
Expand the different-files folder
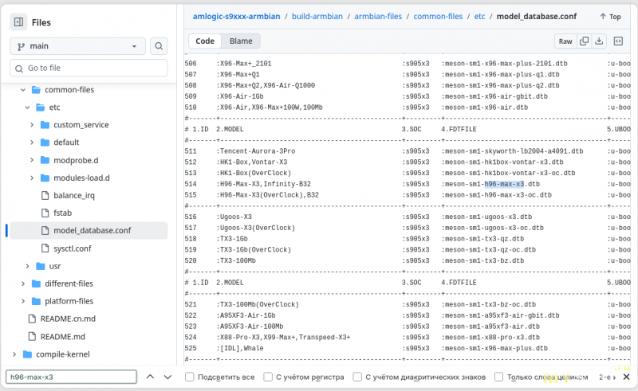(x=22, y=283)
